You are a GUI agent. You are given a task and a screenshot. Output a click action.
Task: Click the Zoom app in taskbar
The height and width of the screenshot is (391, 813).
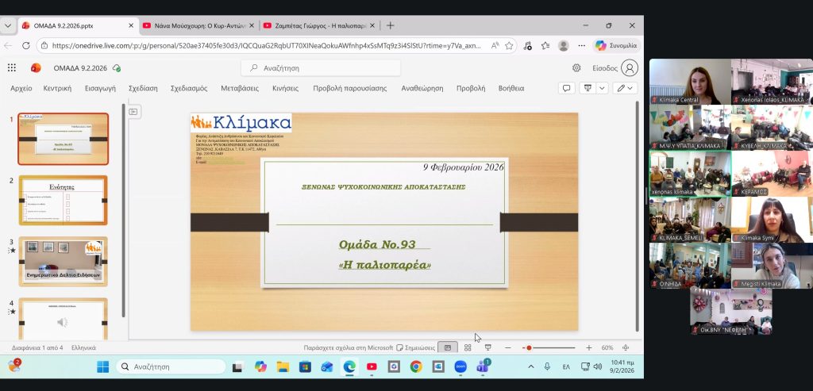[460, 366]
